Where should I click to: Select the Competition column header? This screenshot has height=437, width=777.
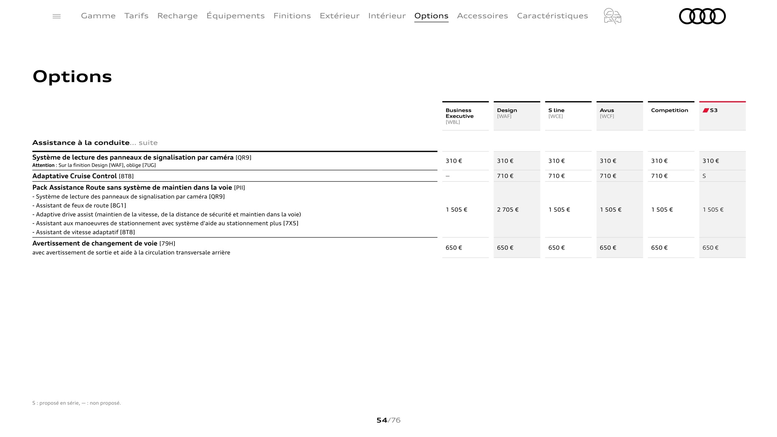coord(671,116)
